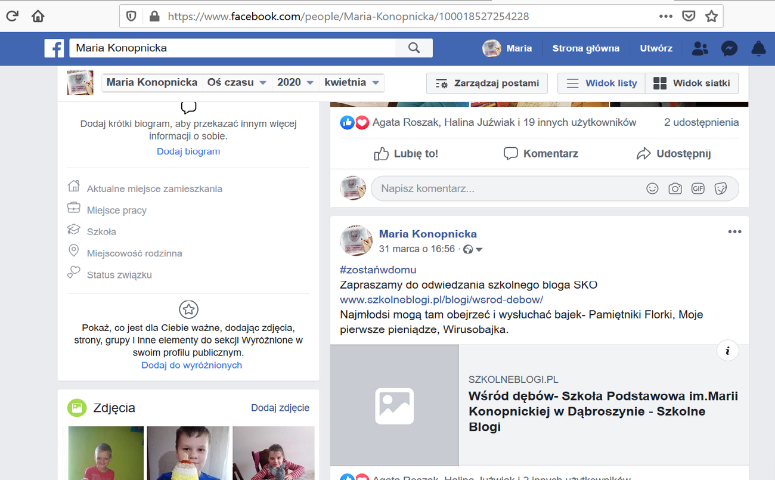775x480 pixels.
Task: Click Komentarz button
Action: coord(541,154)
